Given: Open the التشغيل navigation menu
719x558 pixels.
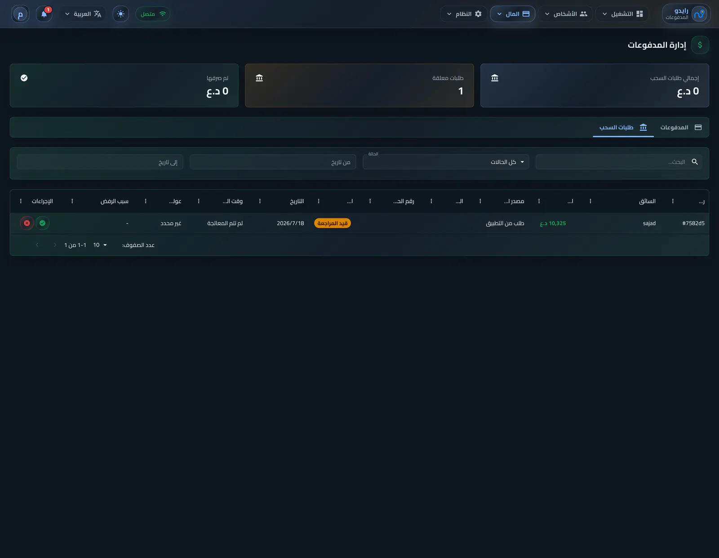Looking at the screenshot, I should pyautogui.click(x=622, y=14).
